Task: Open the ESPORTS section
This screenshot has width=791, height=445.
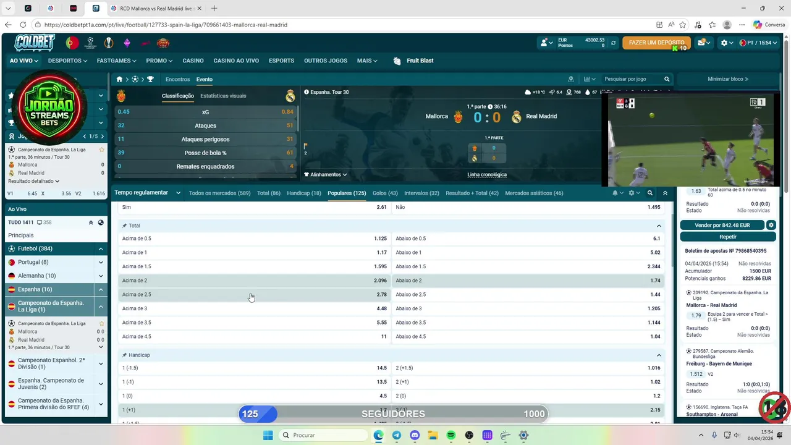Action: 281,61
